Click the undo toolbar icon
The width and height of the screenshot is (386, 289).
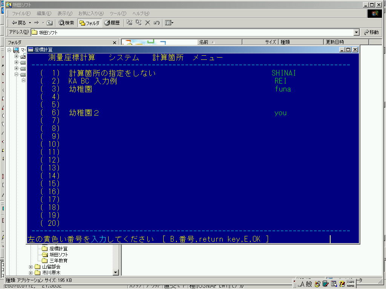156,23
